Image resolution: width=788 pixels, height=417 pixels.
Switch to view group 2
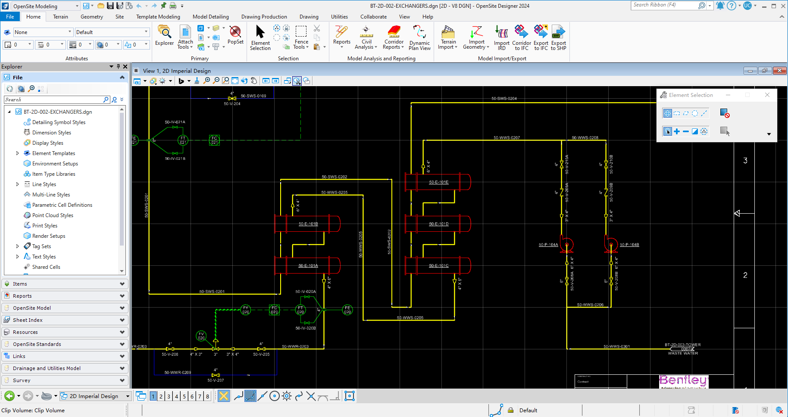pos(160,396)
